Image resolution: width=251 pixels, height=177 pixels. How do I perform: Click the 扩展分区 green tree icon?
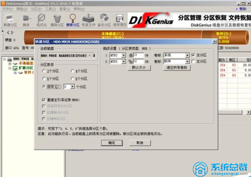pos(15,68)
